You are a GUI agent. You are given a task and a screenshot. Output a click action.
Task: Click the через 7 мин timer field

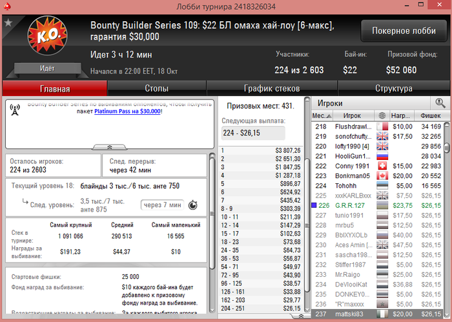point(162,205)
